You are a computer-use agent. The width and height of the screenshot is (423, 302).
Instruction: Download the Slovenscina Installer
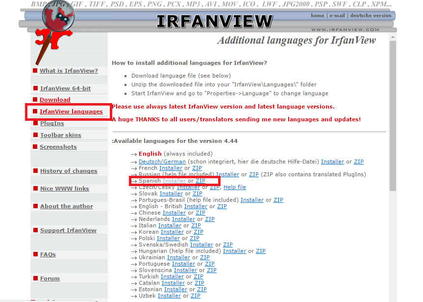click(x=186, y=271)
